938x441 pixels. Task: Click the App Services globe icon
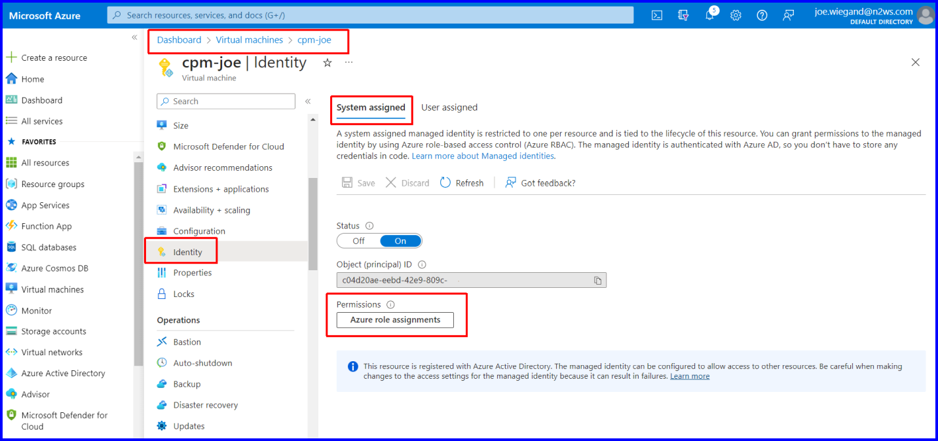(11, 205)
